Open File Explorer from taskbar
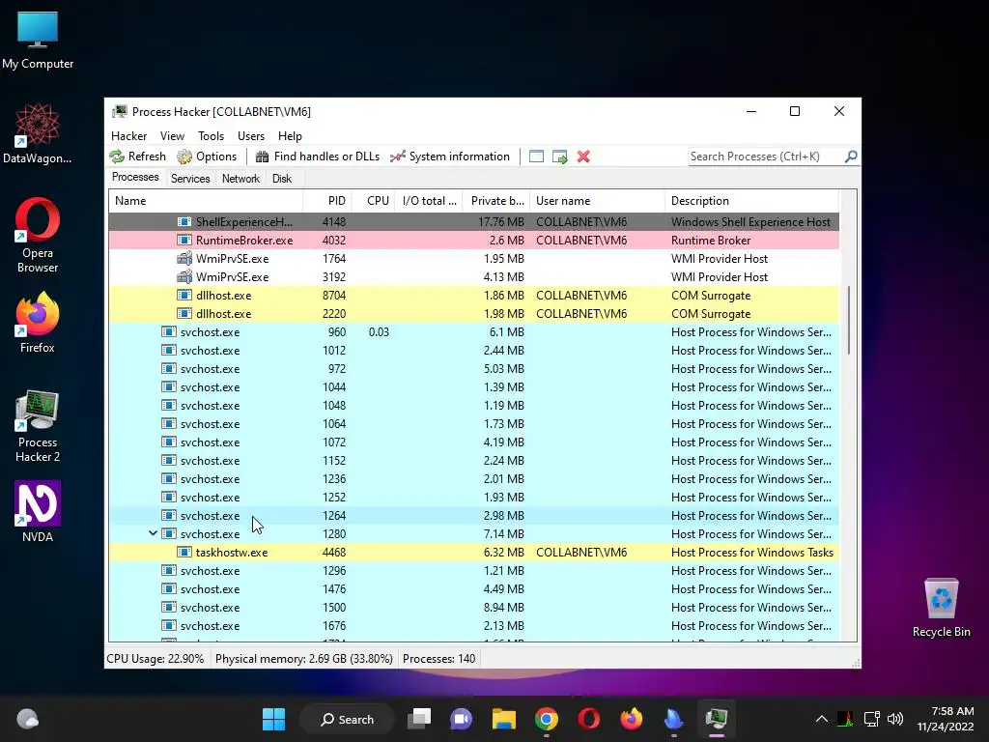This screenshot has height=742, width=989. tap(504, 719)
